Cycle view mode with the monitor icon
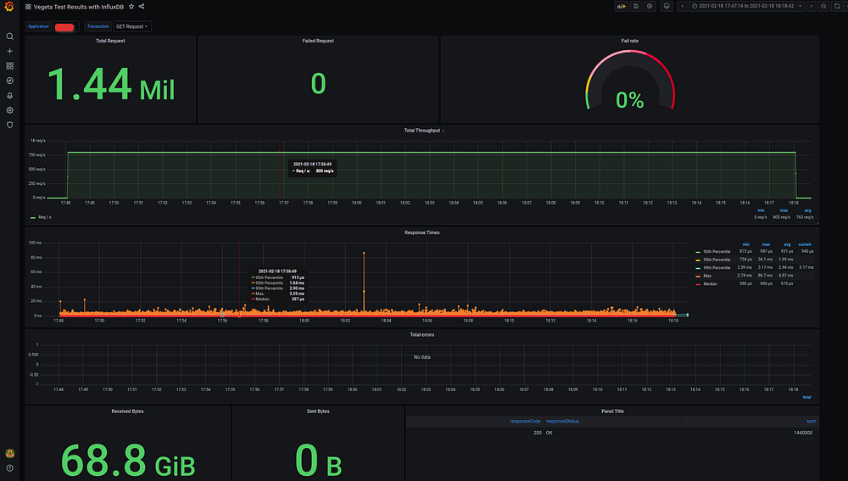 (x=667, y=6)
